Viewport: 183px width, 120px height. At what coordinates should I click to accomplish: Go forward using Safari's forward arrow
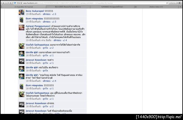click(x=6, y=3)
